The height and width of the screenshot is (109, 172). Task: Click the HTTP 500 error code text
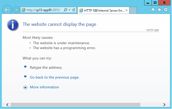(153, 30)
